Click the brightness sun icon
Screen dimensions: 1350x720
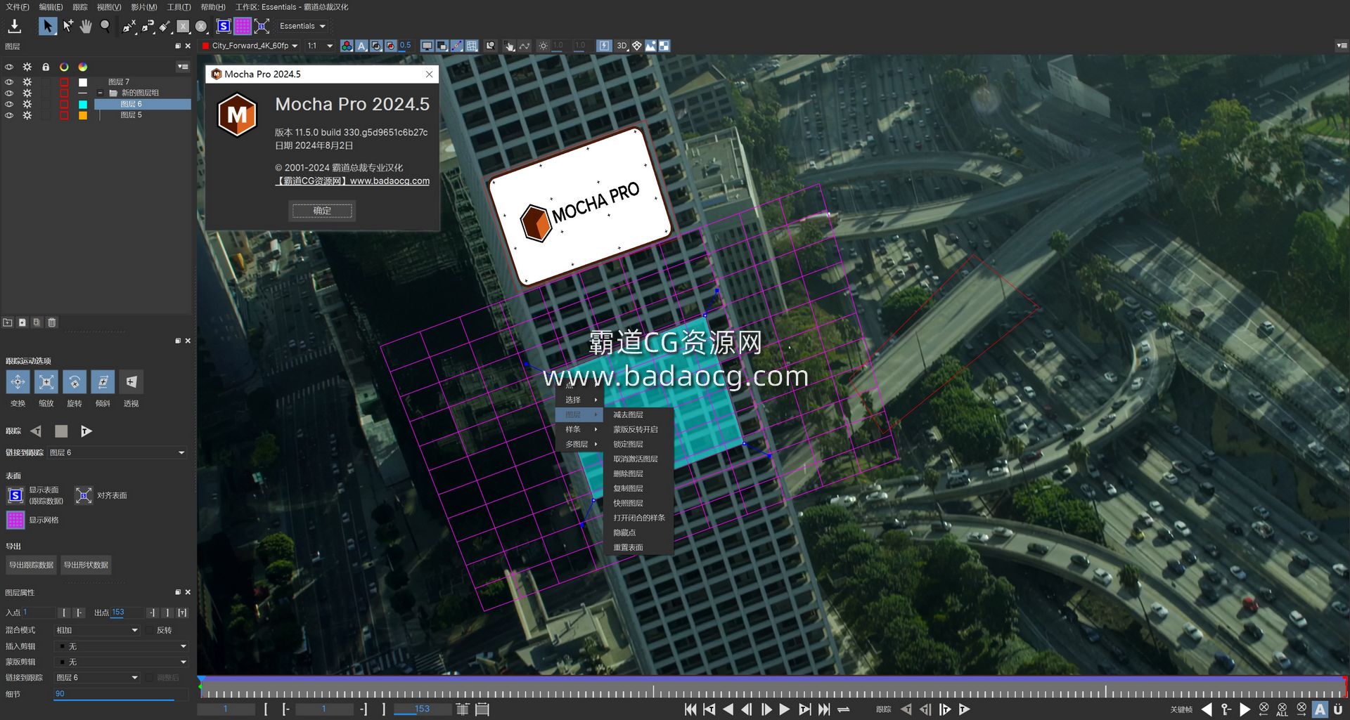click(543, 46)
